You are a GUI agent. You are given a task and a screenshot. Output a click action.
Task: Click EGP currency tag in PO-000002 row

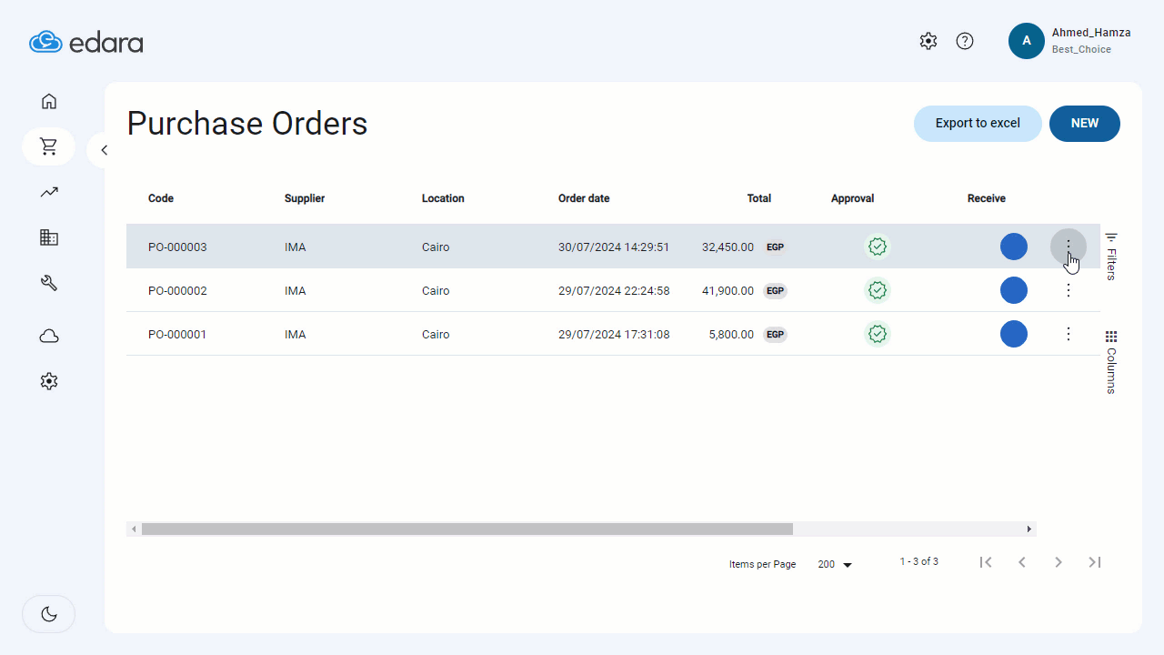pyautogui.click(x=775, y=290)
